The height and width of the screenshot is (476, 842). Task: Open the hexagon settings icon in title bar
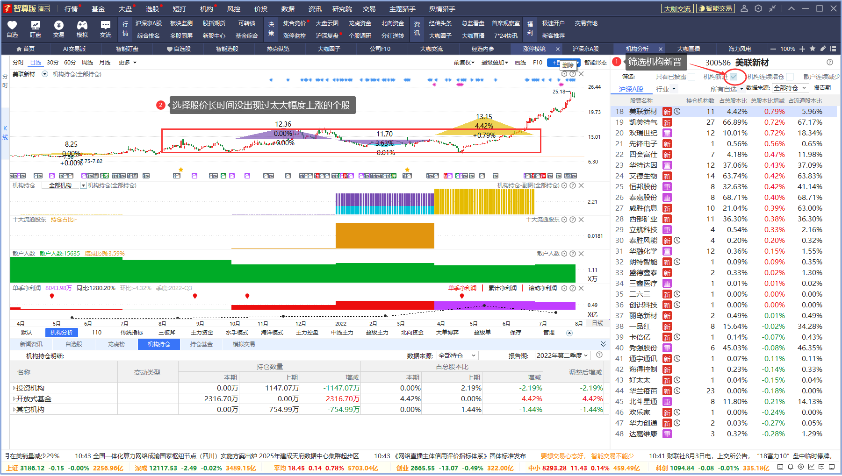[x=759, y=8]
